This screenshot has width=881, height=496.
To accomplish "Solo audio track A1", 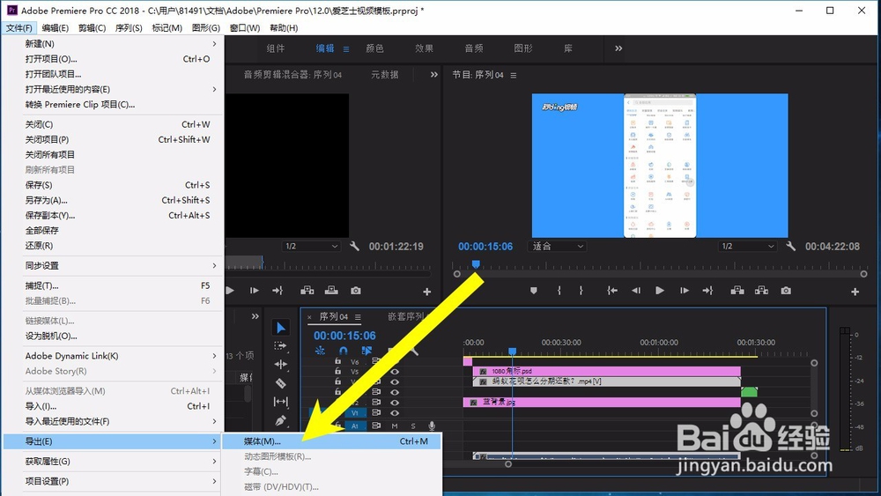I will (413, 426).
